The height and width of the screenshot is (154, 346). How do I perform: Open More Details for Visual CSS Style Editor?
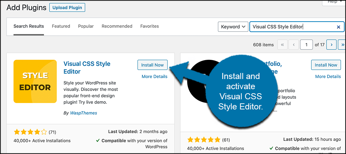tap(154, 77)
